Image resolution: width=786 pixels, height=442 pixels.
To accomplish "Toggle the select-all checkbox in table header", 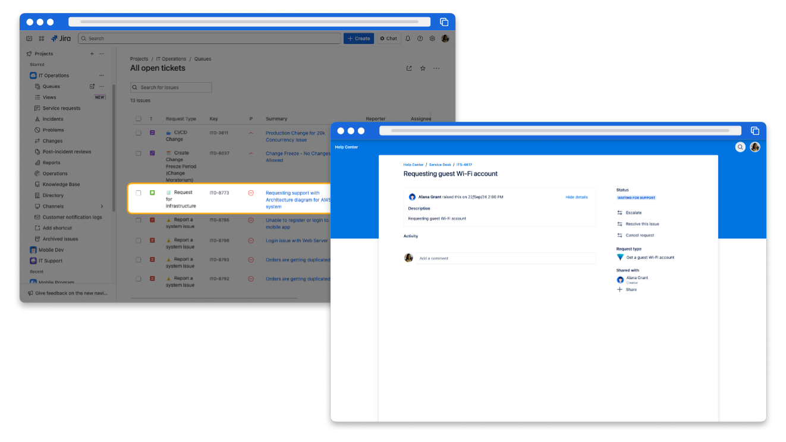I will pyautogui.click(x=139, y=119).
